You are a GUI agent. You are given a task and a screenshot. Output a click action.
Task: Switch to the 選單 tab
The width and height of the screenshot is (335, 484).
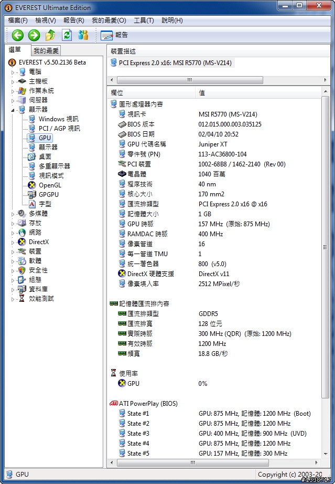pyautogui.click(x=15, y=50)
